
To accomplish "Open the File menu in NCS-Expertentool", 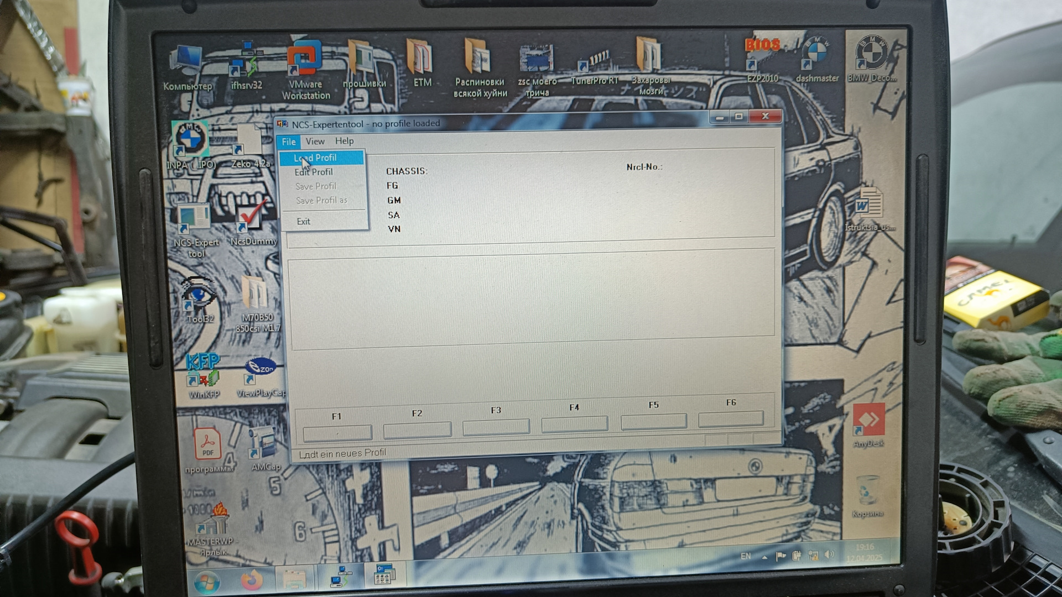I will click(x=289, y=142).
